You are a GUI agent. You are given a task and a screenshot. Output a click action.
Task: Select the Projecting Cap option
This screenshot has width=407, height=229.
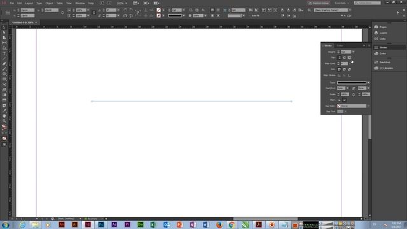click(x=349, y=58)
